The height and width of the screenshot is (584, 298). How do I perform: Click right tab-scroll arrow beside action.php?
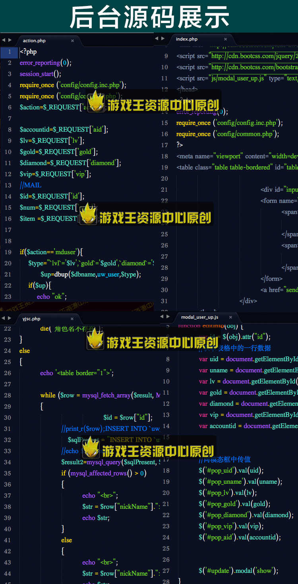[x=10, y=40]
